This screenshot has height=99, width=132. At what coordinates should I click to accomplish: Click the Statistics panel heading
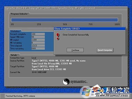[x=15, y=31]
